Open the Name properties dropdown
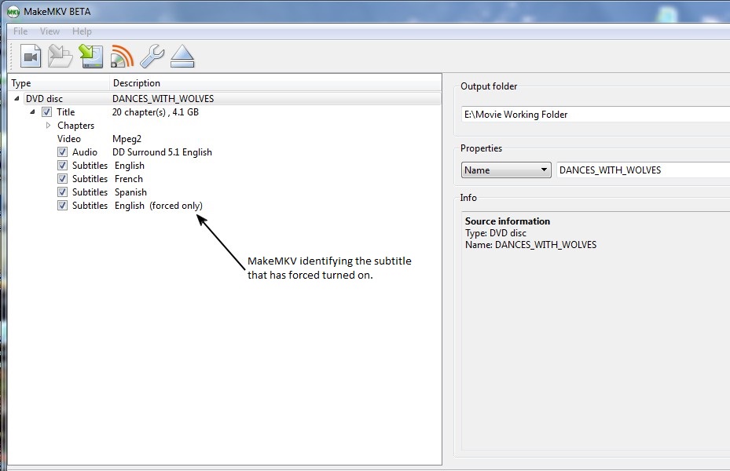The image size is (730, 471). [506, 170]
